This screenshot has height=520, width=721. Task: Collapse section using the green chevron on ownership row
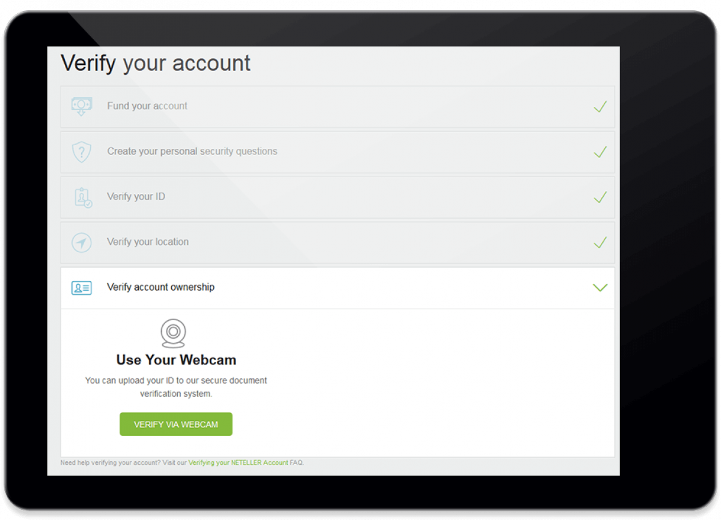(600, 288)
